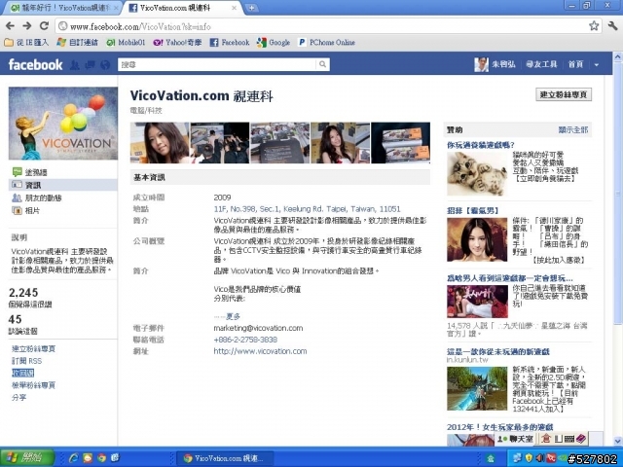Click the highlighted link below Subscribe RSS
The image size is (623, 467).
[x=22, y=373]
